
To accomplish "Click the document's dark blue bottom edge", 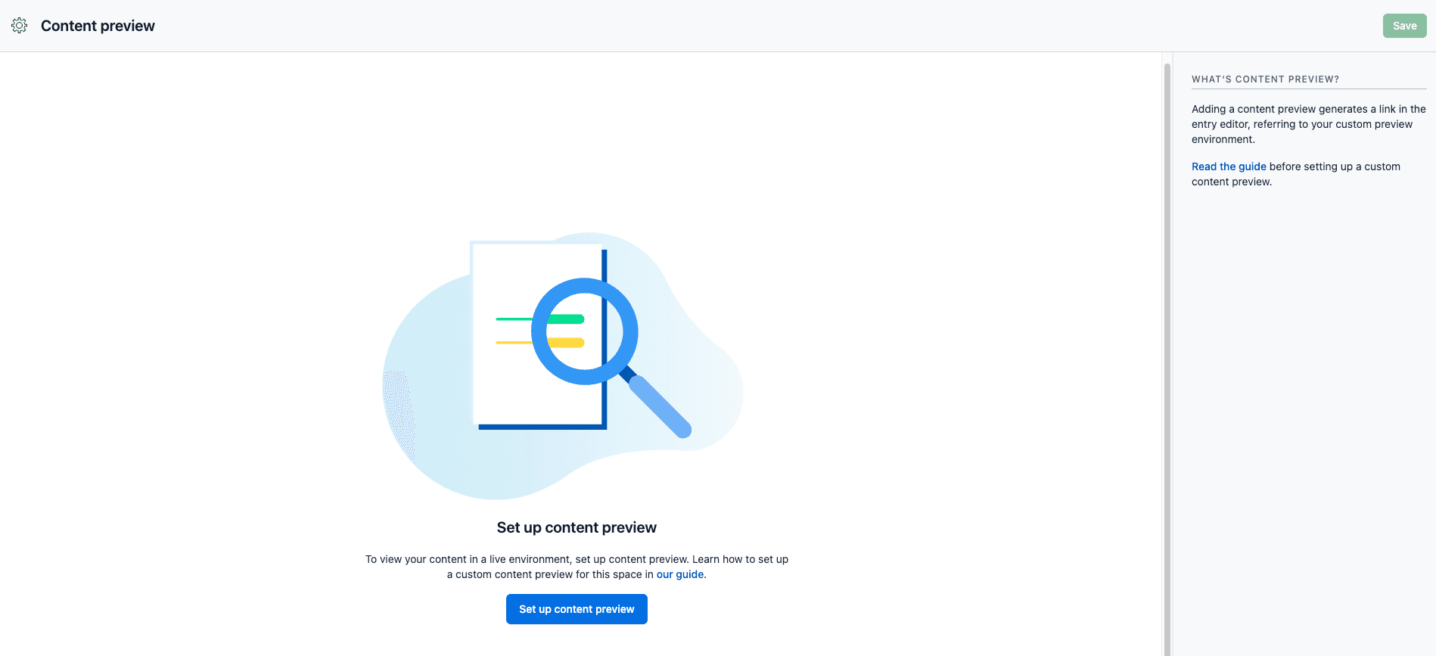I will pos(541,427).
